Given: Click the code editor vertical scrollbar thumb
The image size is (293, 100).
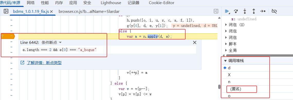Looking at the screenshot, I should 219,87.
